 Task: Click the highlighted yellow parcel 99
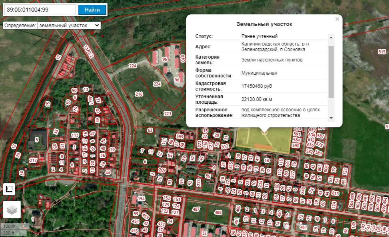[264, 140]
